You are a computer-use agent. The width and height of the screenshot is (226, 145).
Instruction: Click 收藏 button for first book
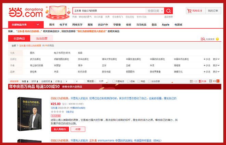[78, 129]
